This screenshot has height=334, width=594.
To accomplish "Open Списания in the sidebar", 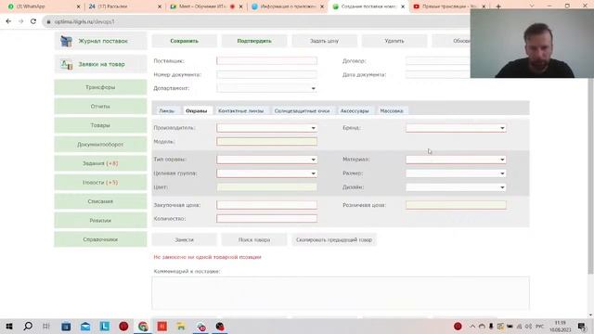I will pos(100,201).
